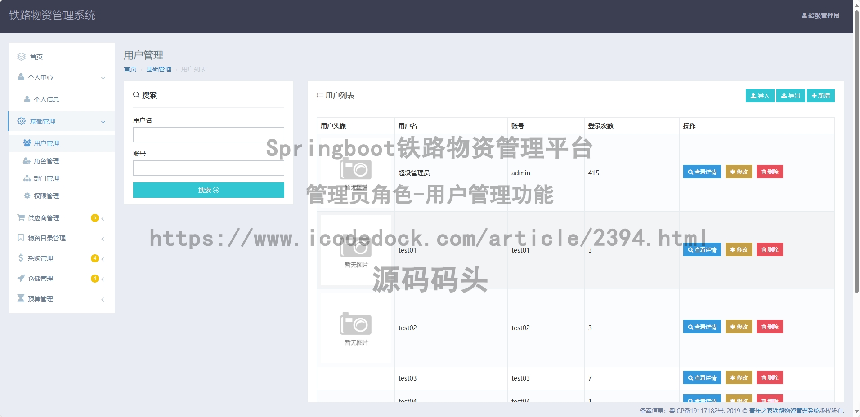Click the 个人信息 person icon
Image resolution: width=860 pixels, height=417 pixels.
click(27, 99)
